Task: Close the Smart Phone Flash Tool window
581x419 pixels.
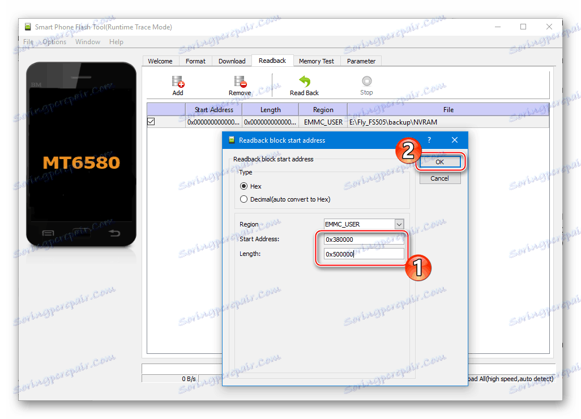Action: tap(549, 27)
